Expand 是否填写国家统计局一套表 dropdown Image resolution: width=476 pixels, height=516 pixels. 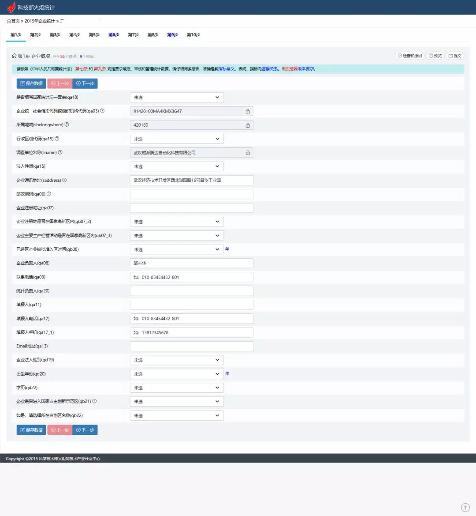click(177, 97)
